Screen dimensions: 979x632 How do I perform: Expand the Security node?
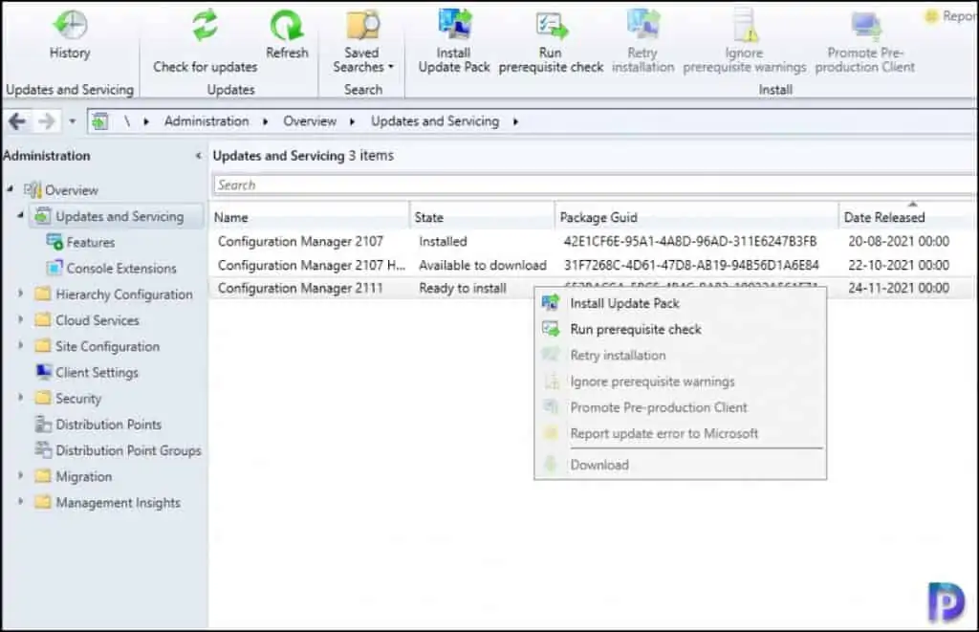click(x=20, y=397)
